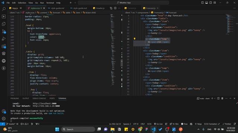Click the SCSS language mode indicator
This screenshot has height=133, width=238.
click(149, 124)
